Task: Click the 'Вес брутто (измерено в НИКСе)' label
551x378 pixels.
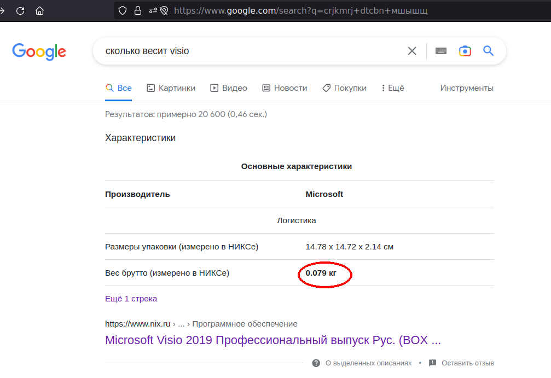Action: pyautogui.click(x=167, y=273)
